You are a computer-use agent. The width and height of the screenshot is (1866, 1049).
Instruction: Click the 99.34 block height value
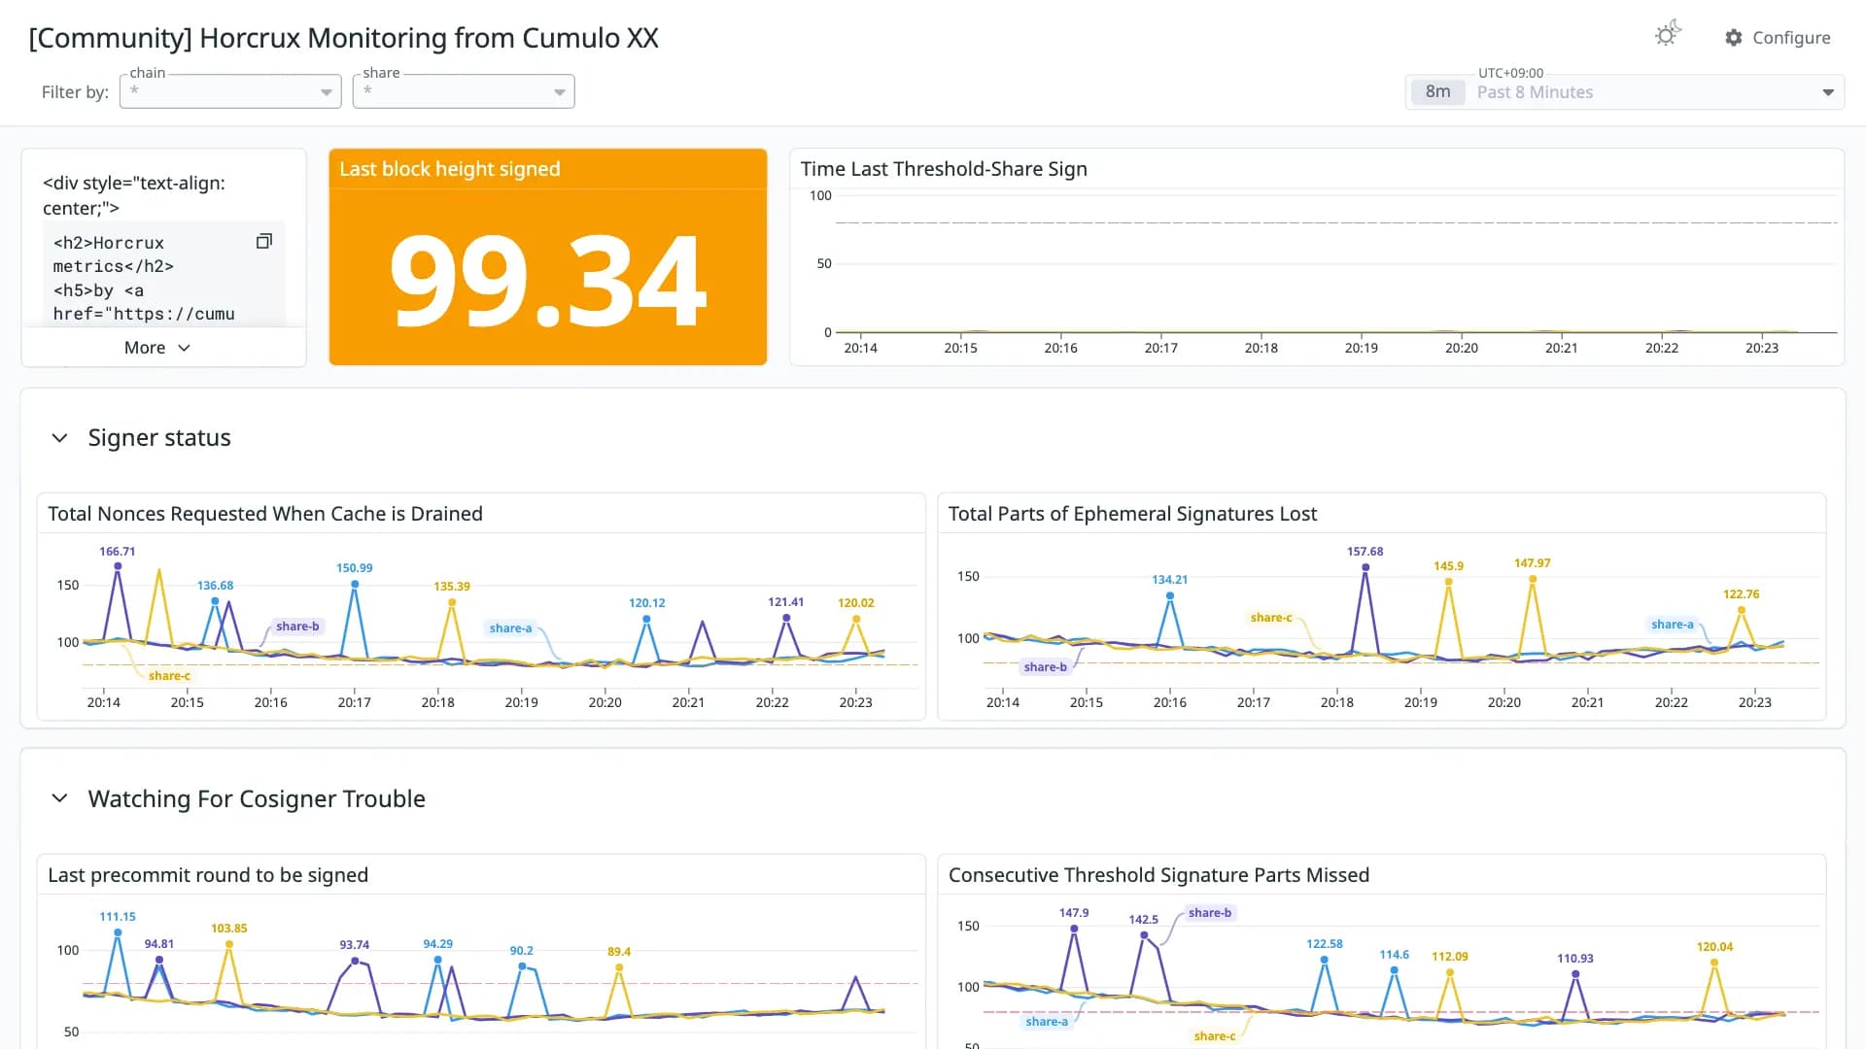coord(548,282)
